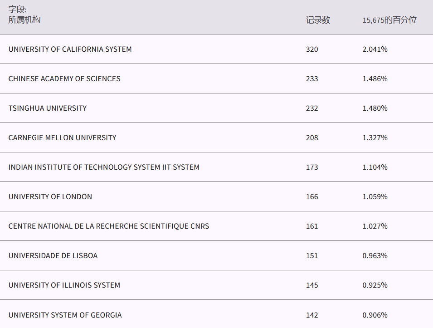The image size is (433, 328).
Task: Click the 所属机构 column header
Action: [24, 20]
